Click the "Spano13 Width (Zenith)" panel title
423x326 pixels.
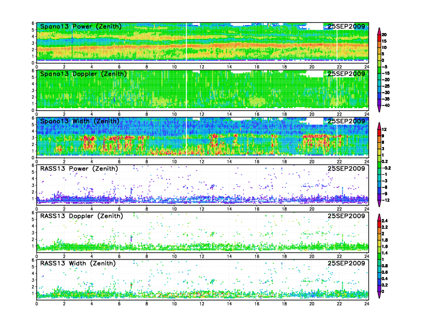[80, 121]
